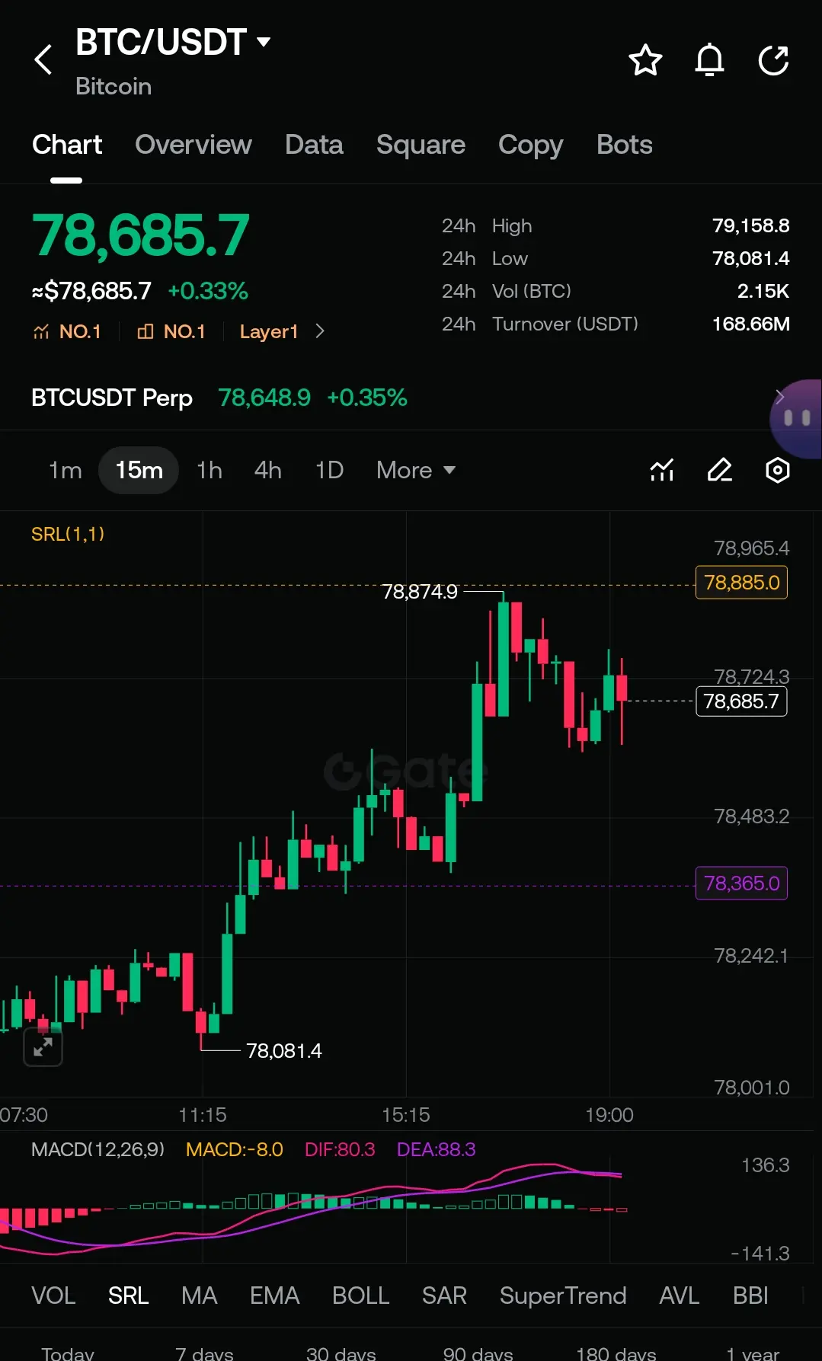Select 1D timeframe
822x1361 pixels.
330,470
